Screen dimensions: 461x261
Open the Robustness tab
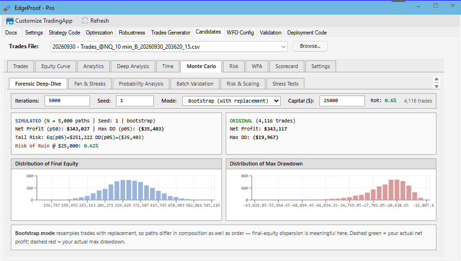click(x=132, y=33)
